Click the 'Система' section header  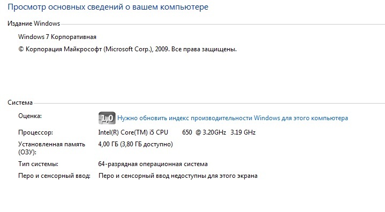20,103
